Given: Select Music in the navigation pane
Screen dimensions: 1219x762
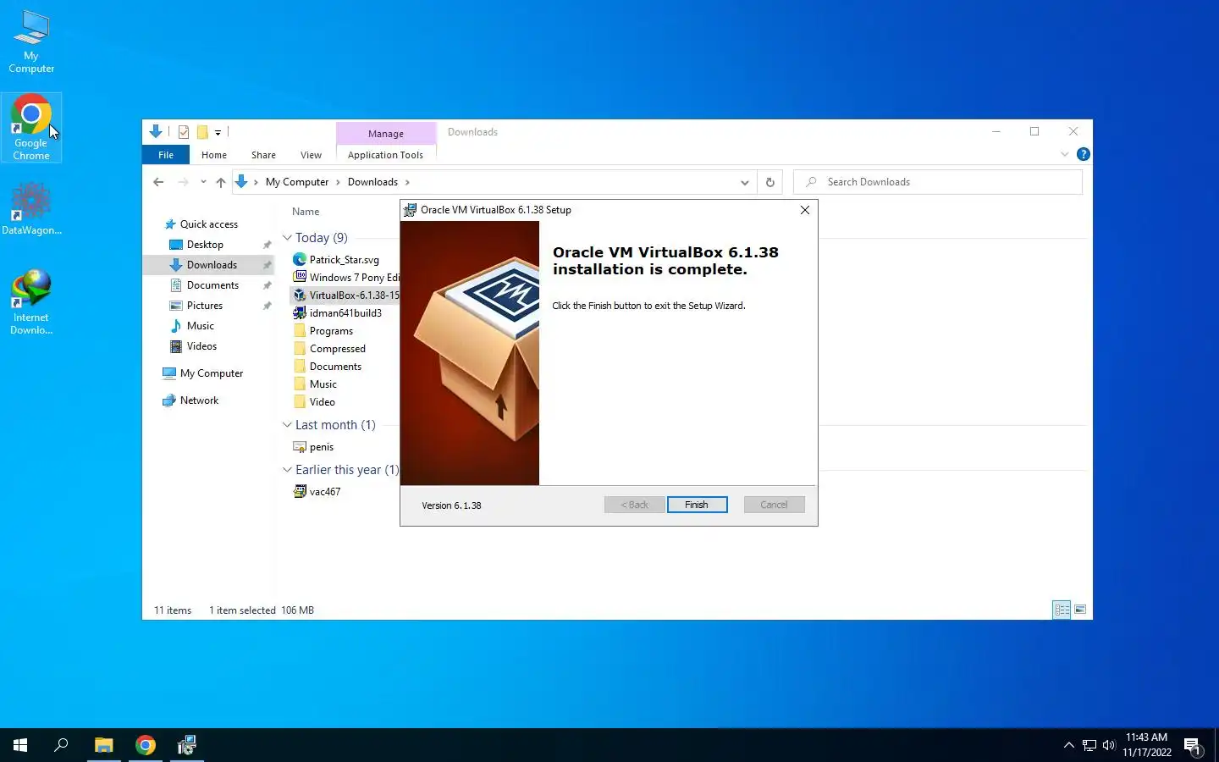Looking at the screenshot, I should [200, 326].
